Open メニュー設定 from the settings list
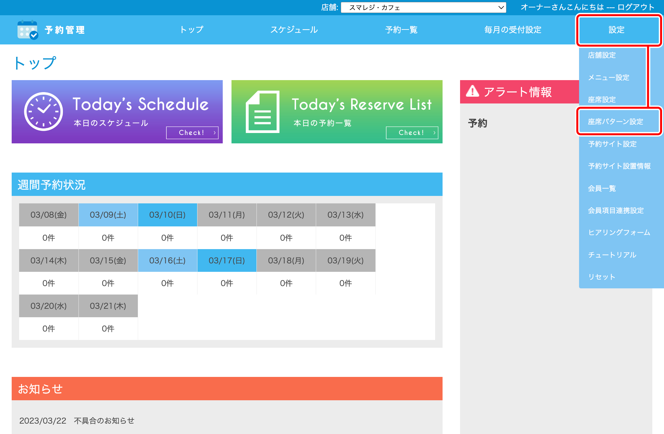This screenshot has width=664, height=434. click(608, 78)
